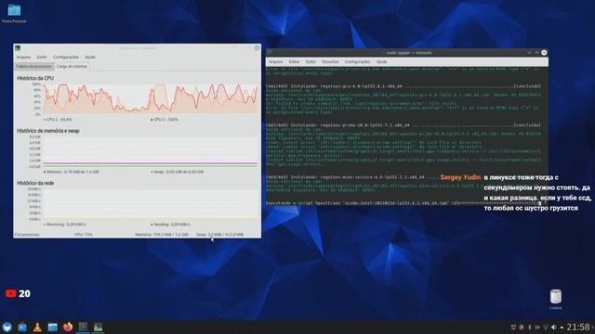Click Swap value in status bar
The image size is (595, 334).
click(x=219, y=235)
